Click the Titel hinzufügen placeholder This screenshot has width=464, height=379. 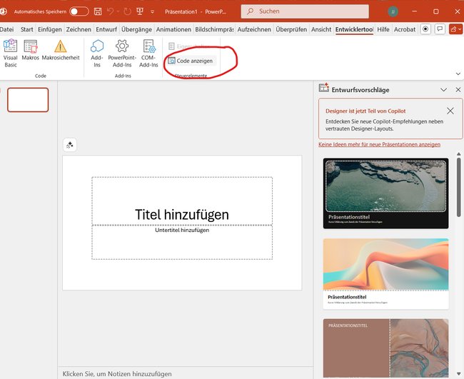click(182, 201)
